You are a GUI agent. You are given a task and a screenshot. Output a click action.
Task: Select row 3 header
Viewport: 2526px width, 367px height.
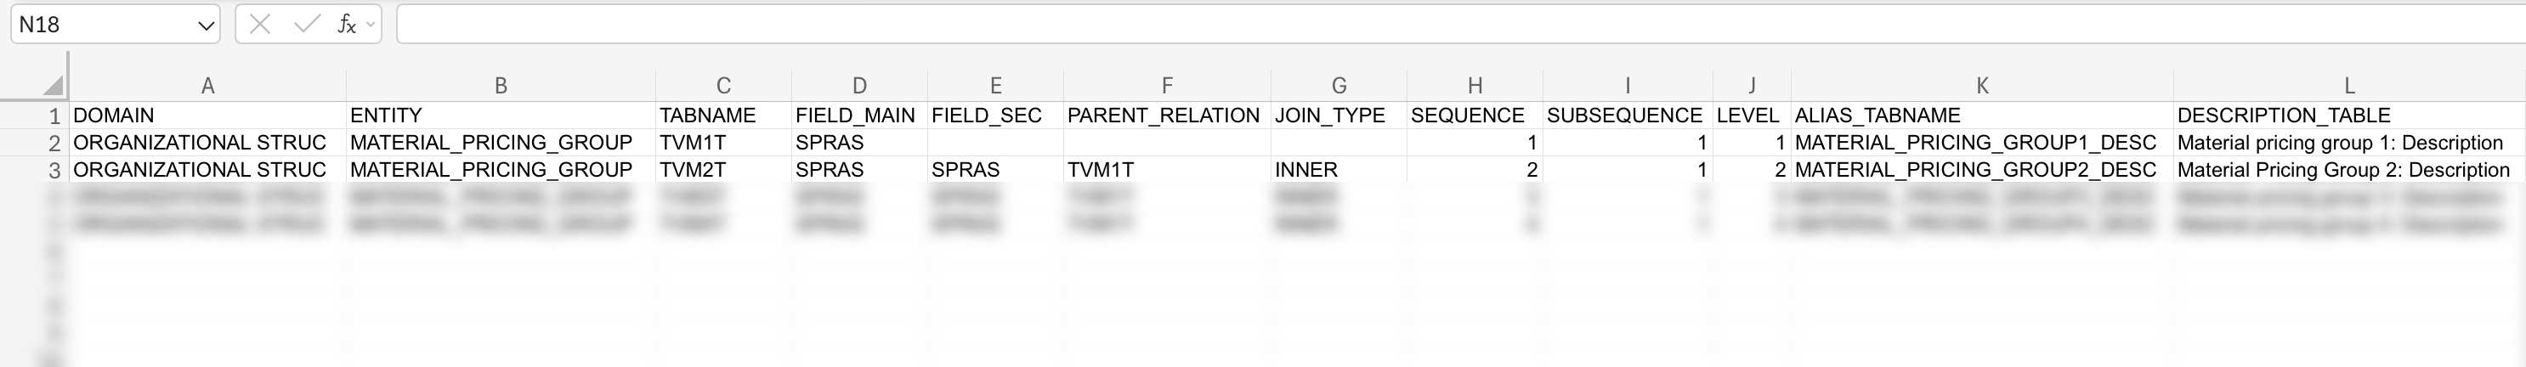coord(54,171)
